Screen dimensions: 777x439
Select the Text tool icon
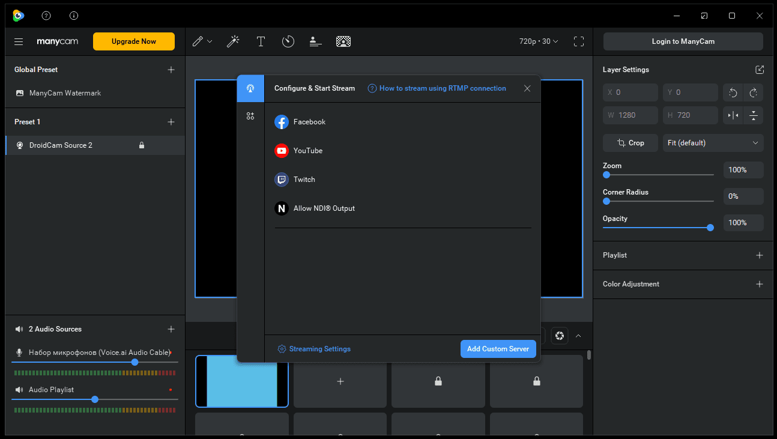[x=261, y=41]
